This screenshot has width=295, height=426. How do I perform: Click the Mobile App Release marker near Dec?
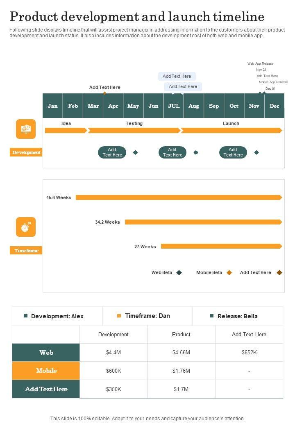point(264,93)
